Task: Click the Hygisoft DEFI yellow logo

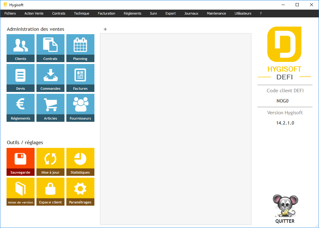Action: (284, 53)
